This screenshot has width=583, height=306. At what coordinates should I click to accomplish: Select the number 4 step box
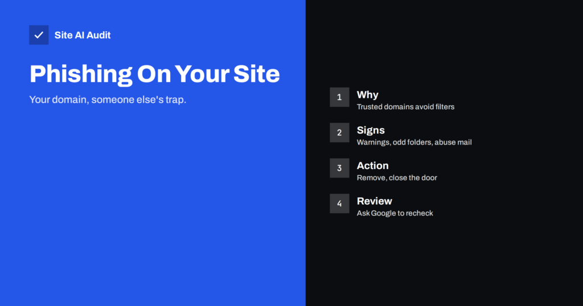coord(339,204)
